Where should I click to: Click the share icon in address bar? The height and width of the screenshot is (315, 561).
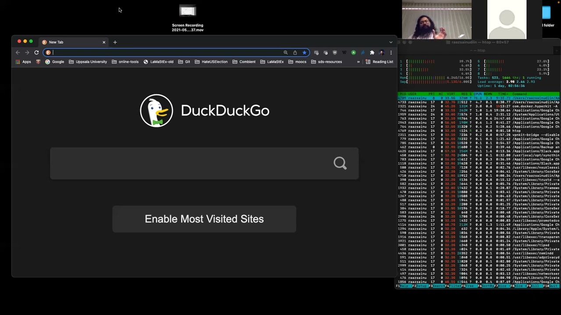click(295, 52)
